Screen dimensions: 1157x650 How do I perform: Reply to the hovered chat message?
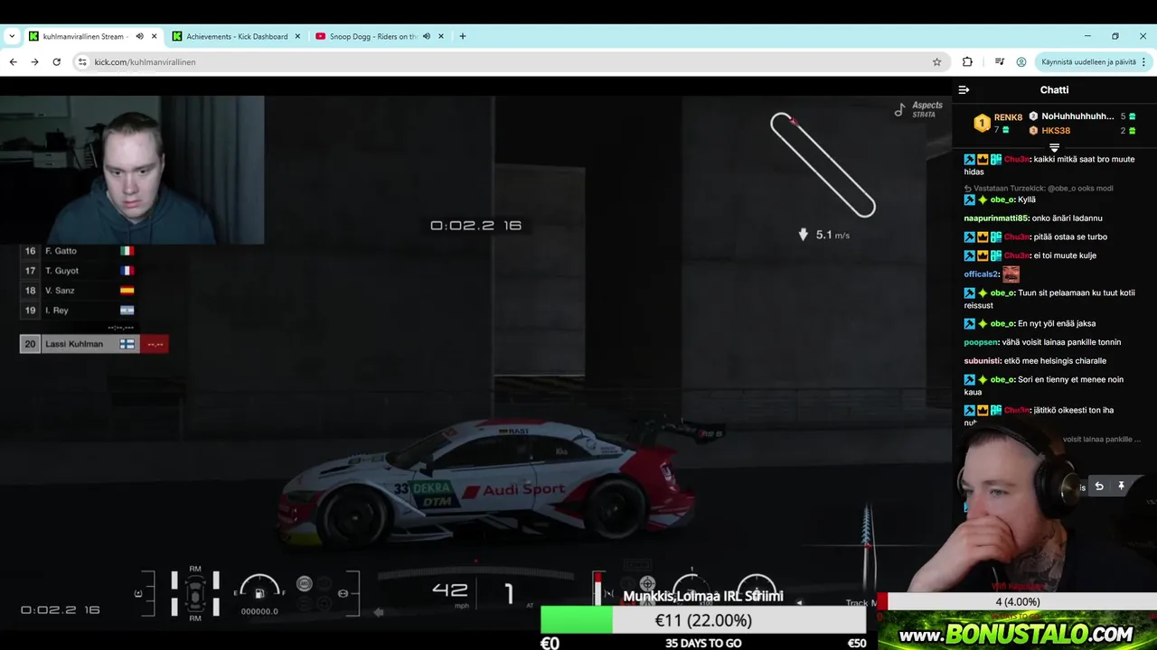point(1099,487)
